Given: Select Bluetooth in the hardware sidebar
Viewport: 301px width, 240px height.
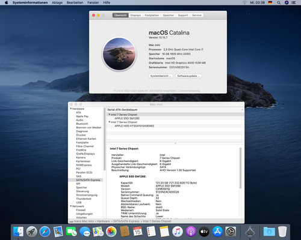Looking at the screenshot, I should pos(82,124).
